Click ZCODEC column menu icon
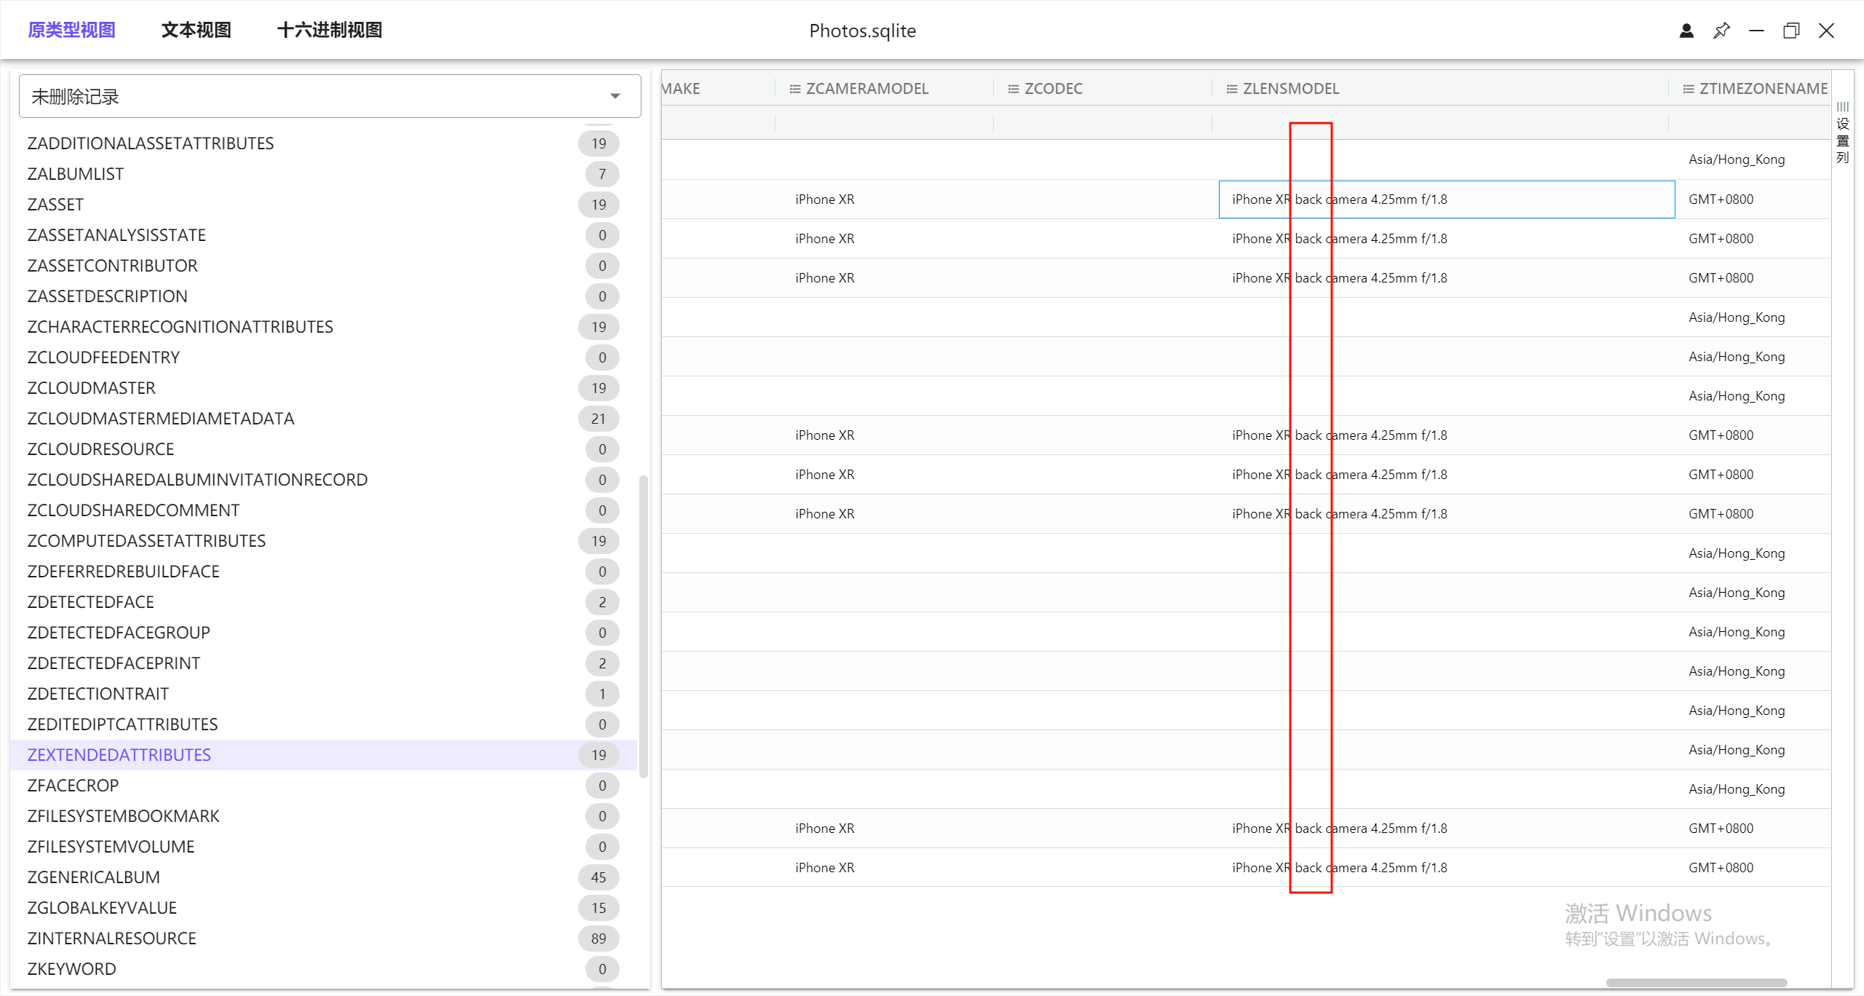 coord(1014,89)
